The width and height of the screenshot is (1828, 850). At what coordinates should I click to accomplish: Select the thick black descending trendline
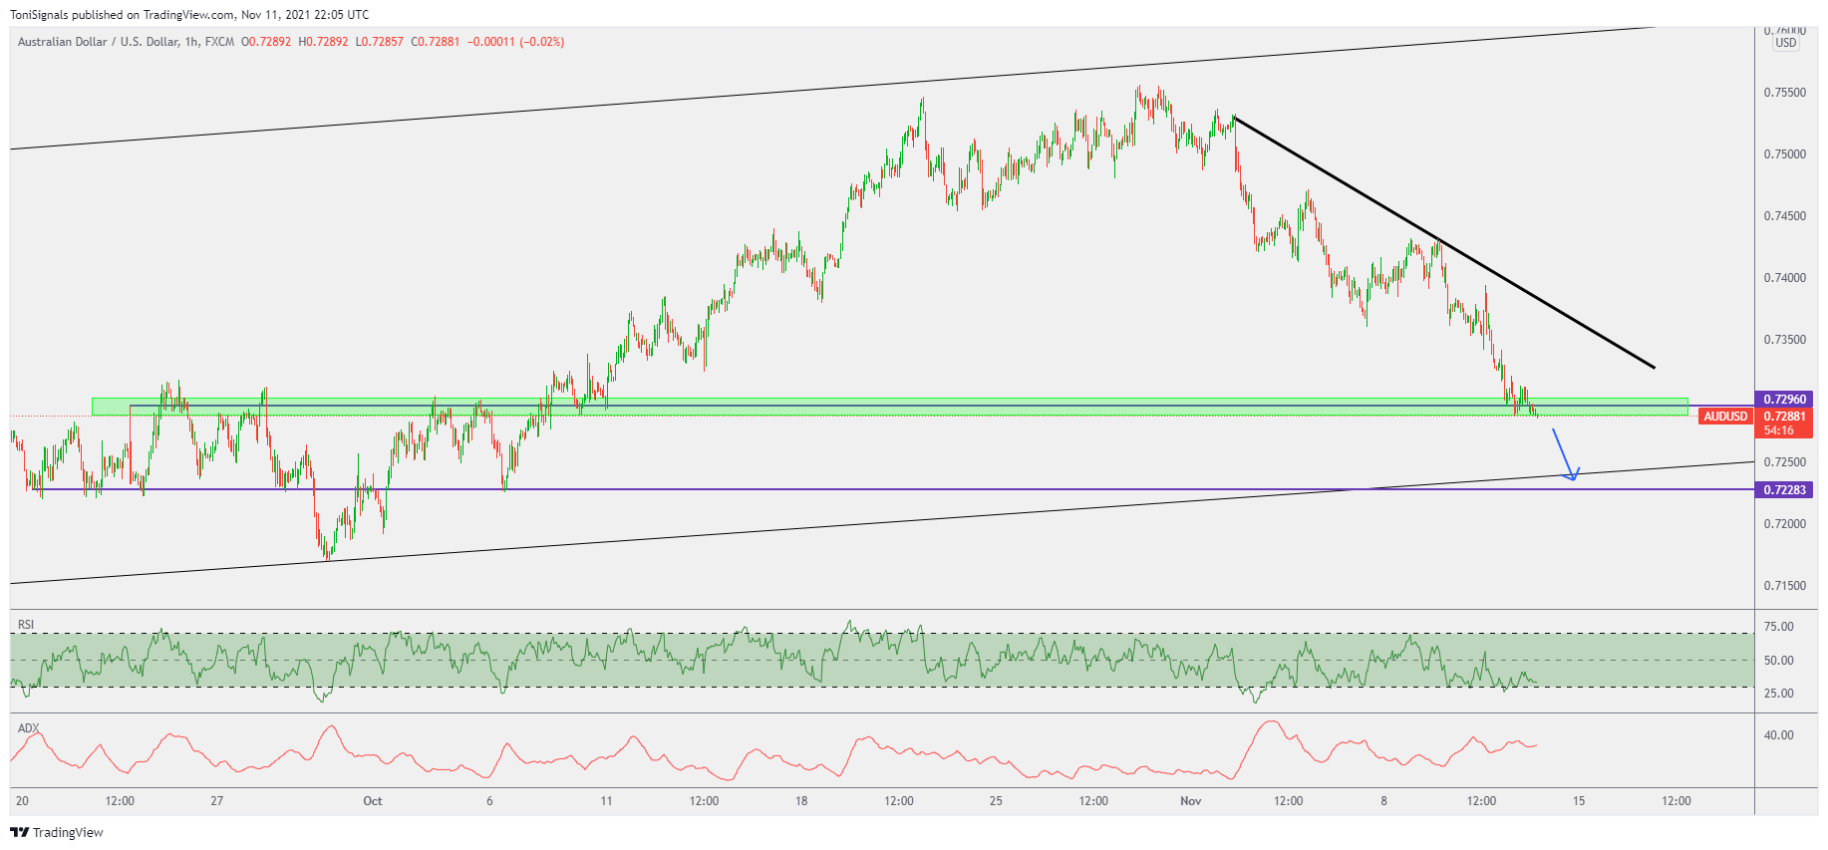(1445, 243)
